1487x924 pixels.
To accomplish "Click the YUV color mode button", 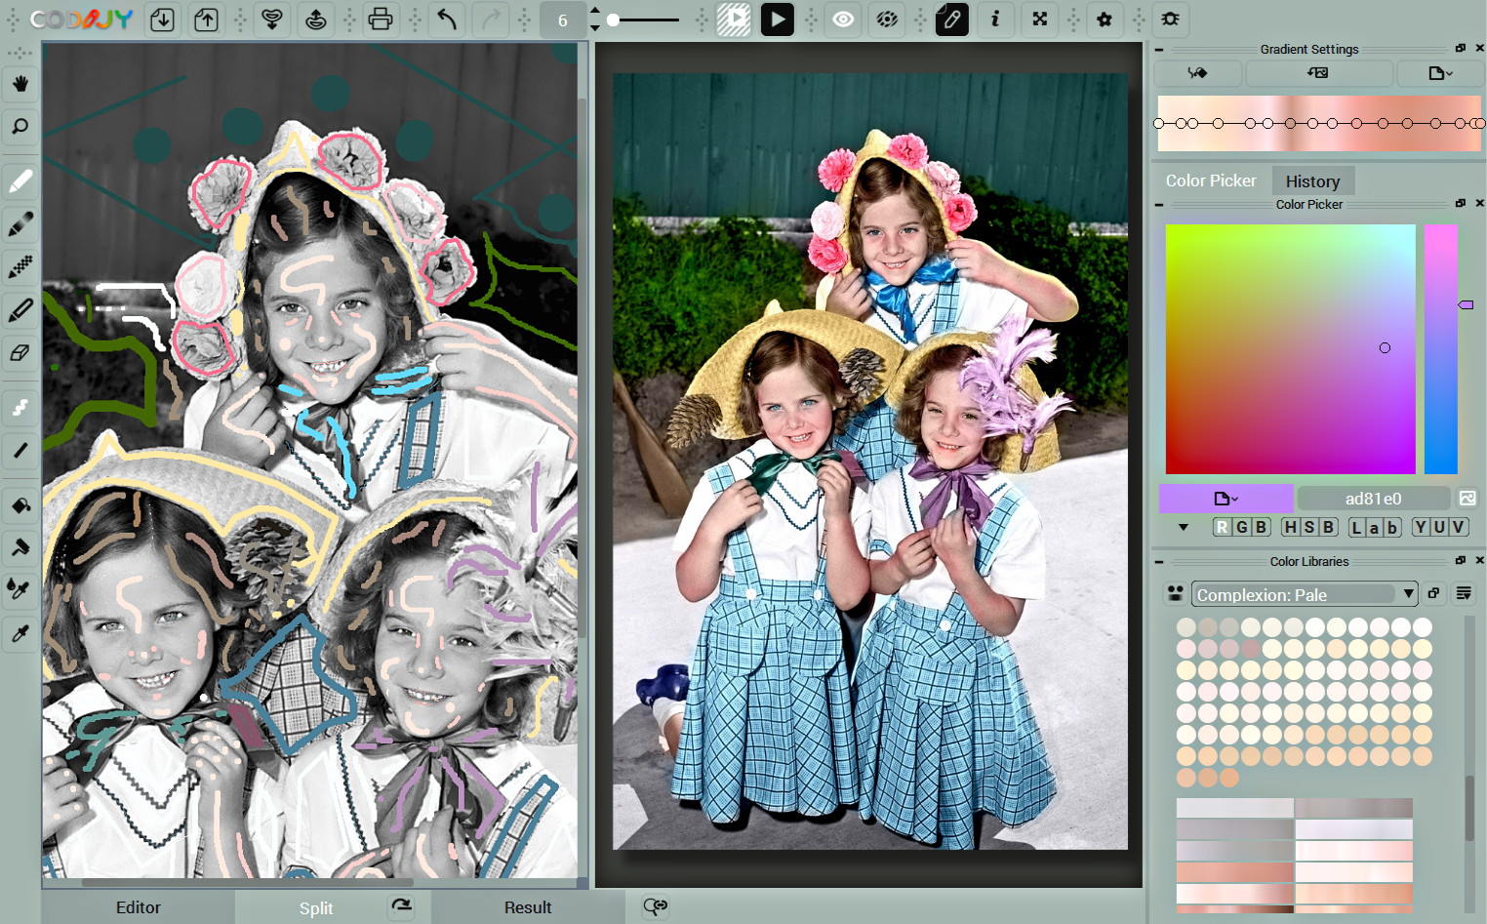I will coord(1439,526).
